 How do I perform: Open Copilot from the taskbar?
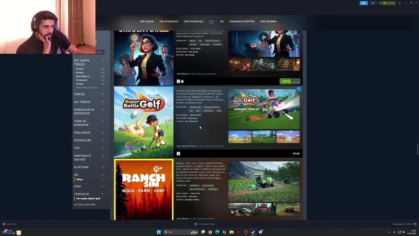(224, 232)
